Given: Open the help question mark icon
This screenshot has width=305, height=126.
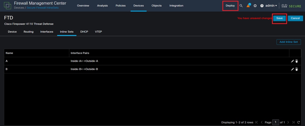Looking at the screenshot, I should pyautogui.click(x=262, y=6).
